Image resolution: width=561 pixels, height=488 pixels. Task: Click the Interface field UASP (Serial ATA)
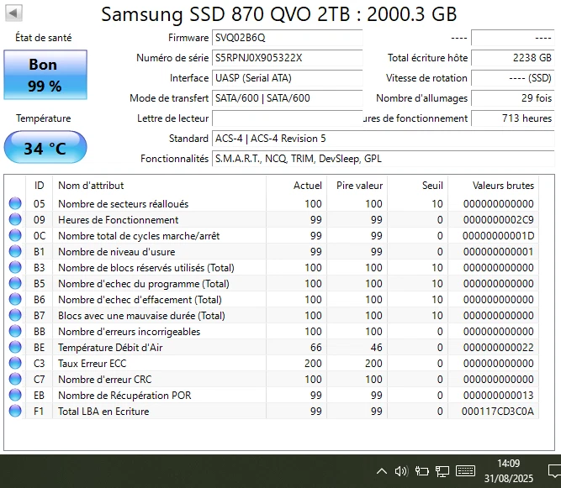click(x=288, y=78)
